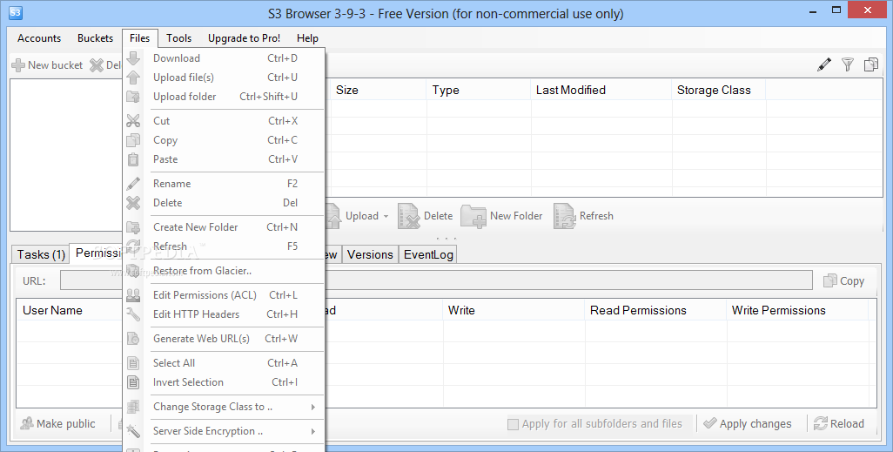Click the Apply changes button
This screenshot has width=893, height=452.
pyautogui.click(x=748, y=423)
